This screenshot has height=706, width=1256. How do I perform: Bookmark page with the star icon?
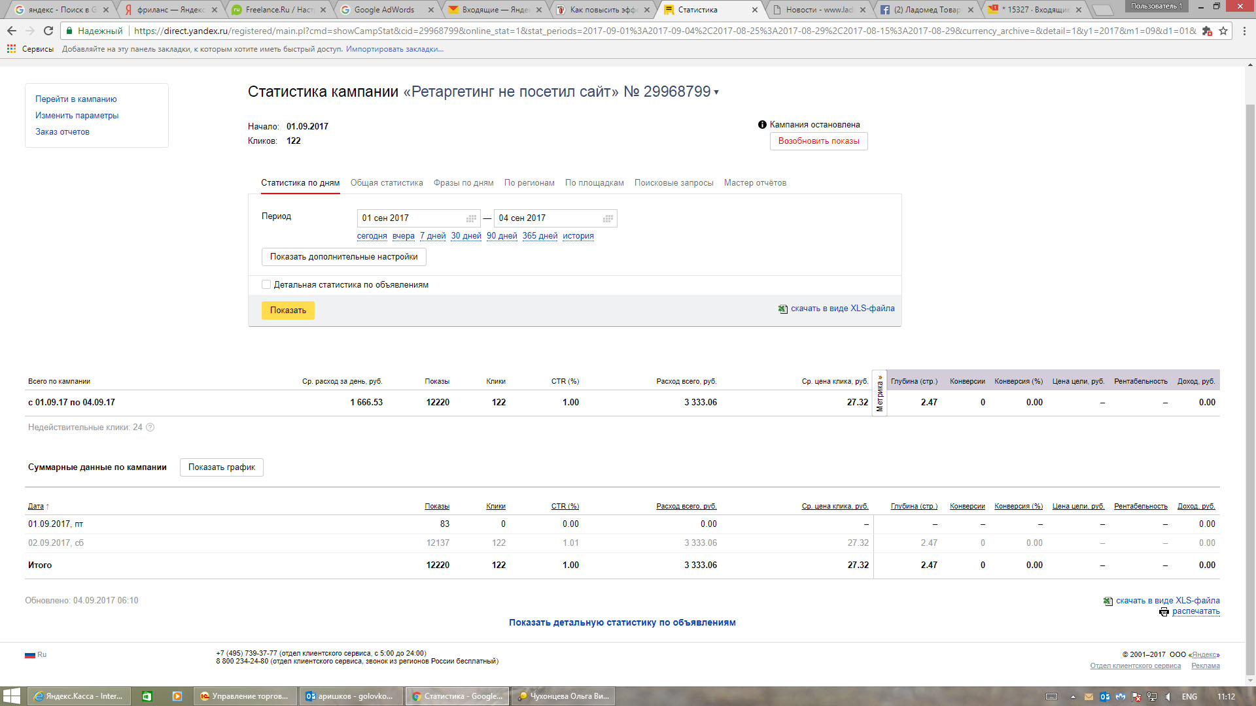[1223, 31]
